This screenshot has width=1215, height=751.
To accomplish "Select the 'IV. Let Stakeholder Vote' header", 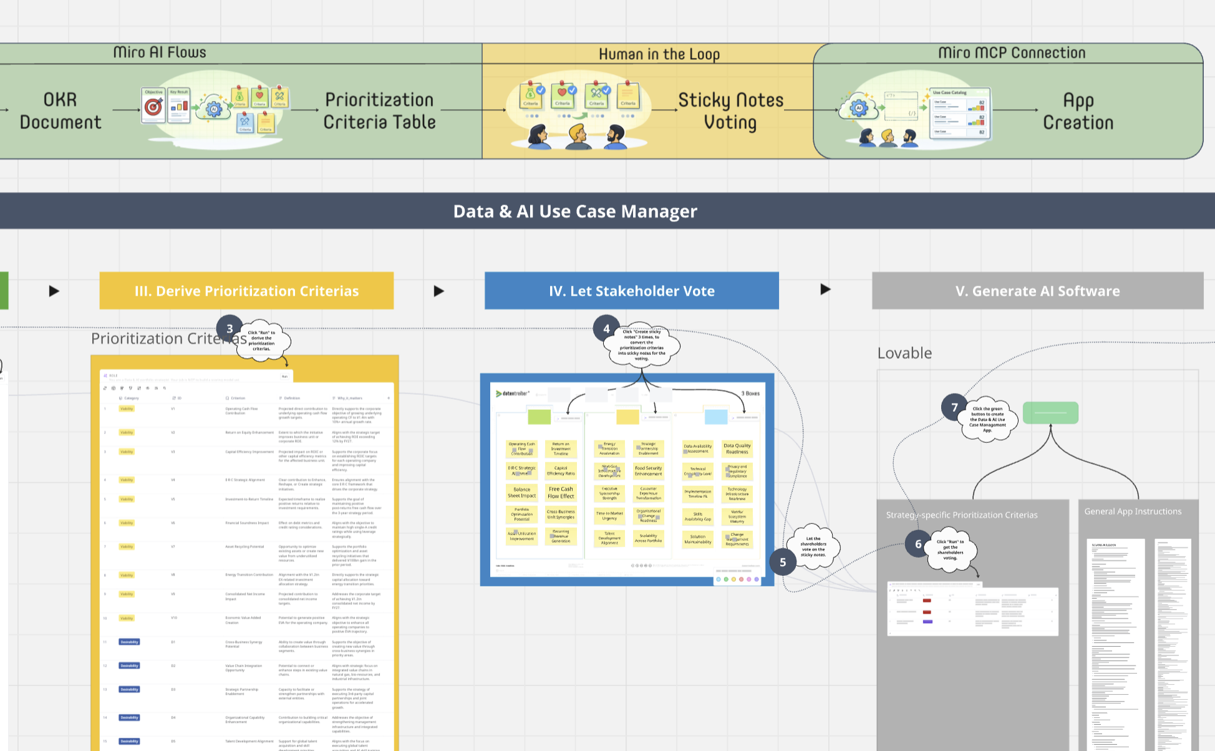I will coord(631,291).
